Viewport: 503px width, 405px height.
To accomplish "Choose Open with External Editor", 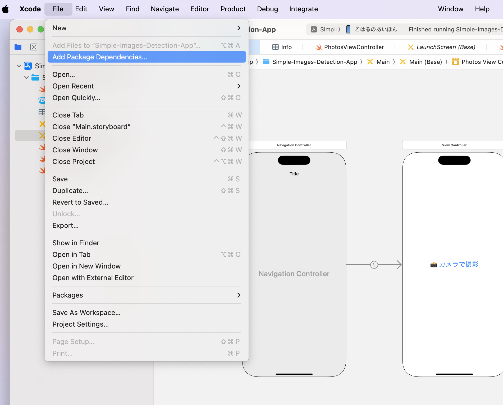I will (x=147, y=278).
